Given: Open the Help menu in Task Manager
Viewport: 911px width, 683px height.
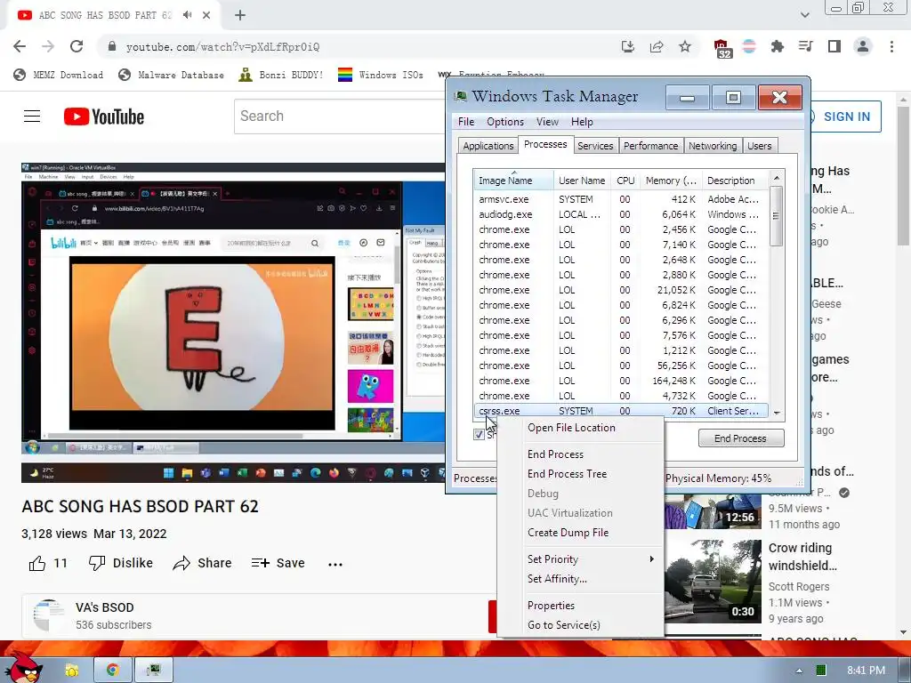Looking at the screenshot, I should click(x=582, y=121).
